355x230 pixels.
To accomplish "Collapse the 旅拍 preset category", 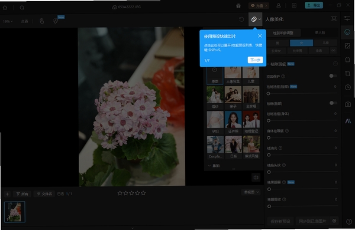I will (209, 166).
